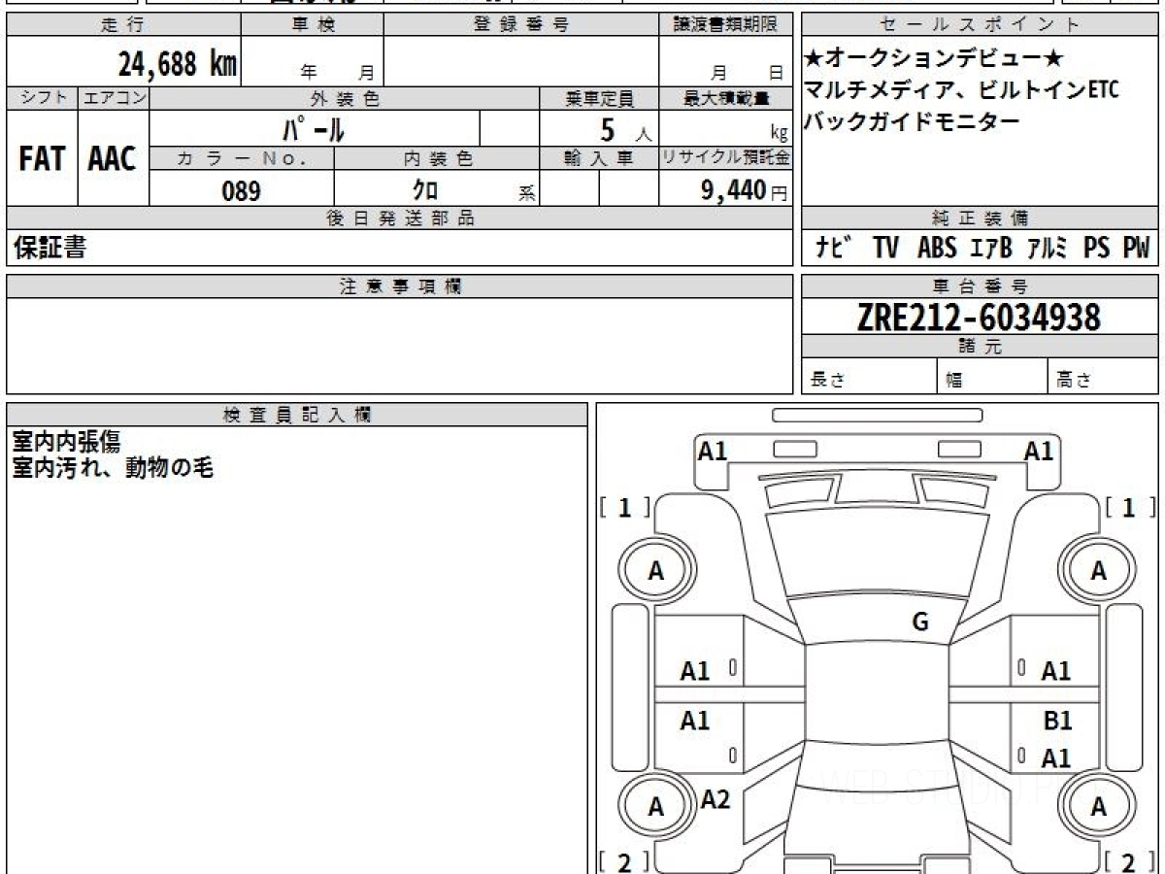The height and width of the screenshot is (874, 1165).
Task: Select the 089 color number
Action: tap(242, 190)
